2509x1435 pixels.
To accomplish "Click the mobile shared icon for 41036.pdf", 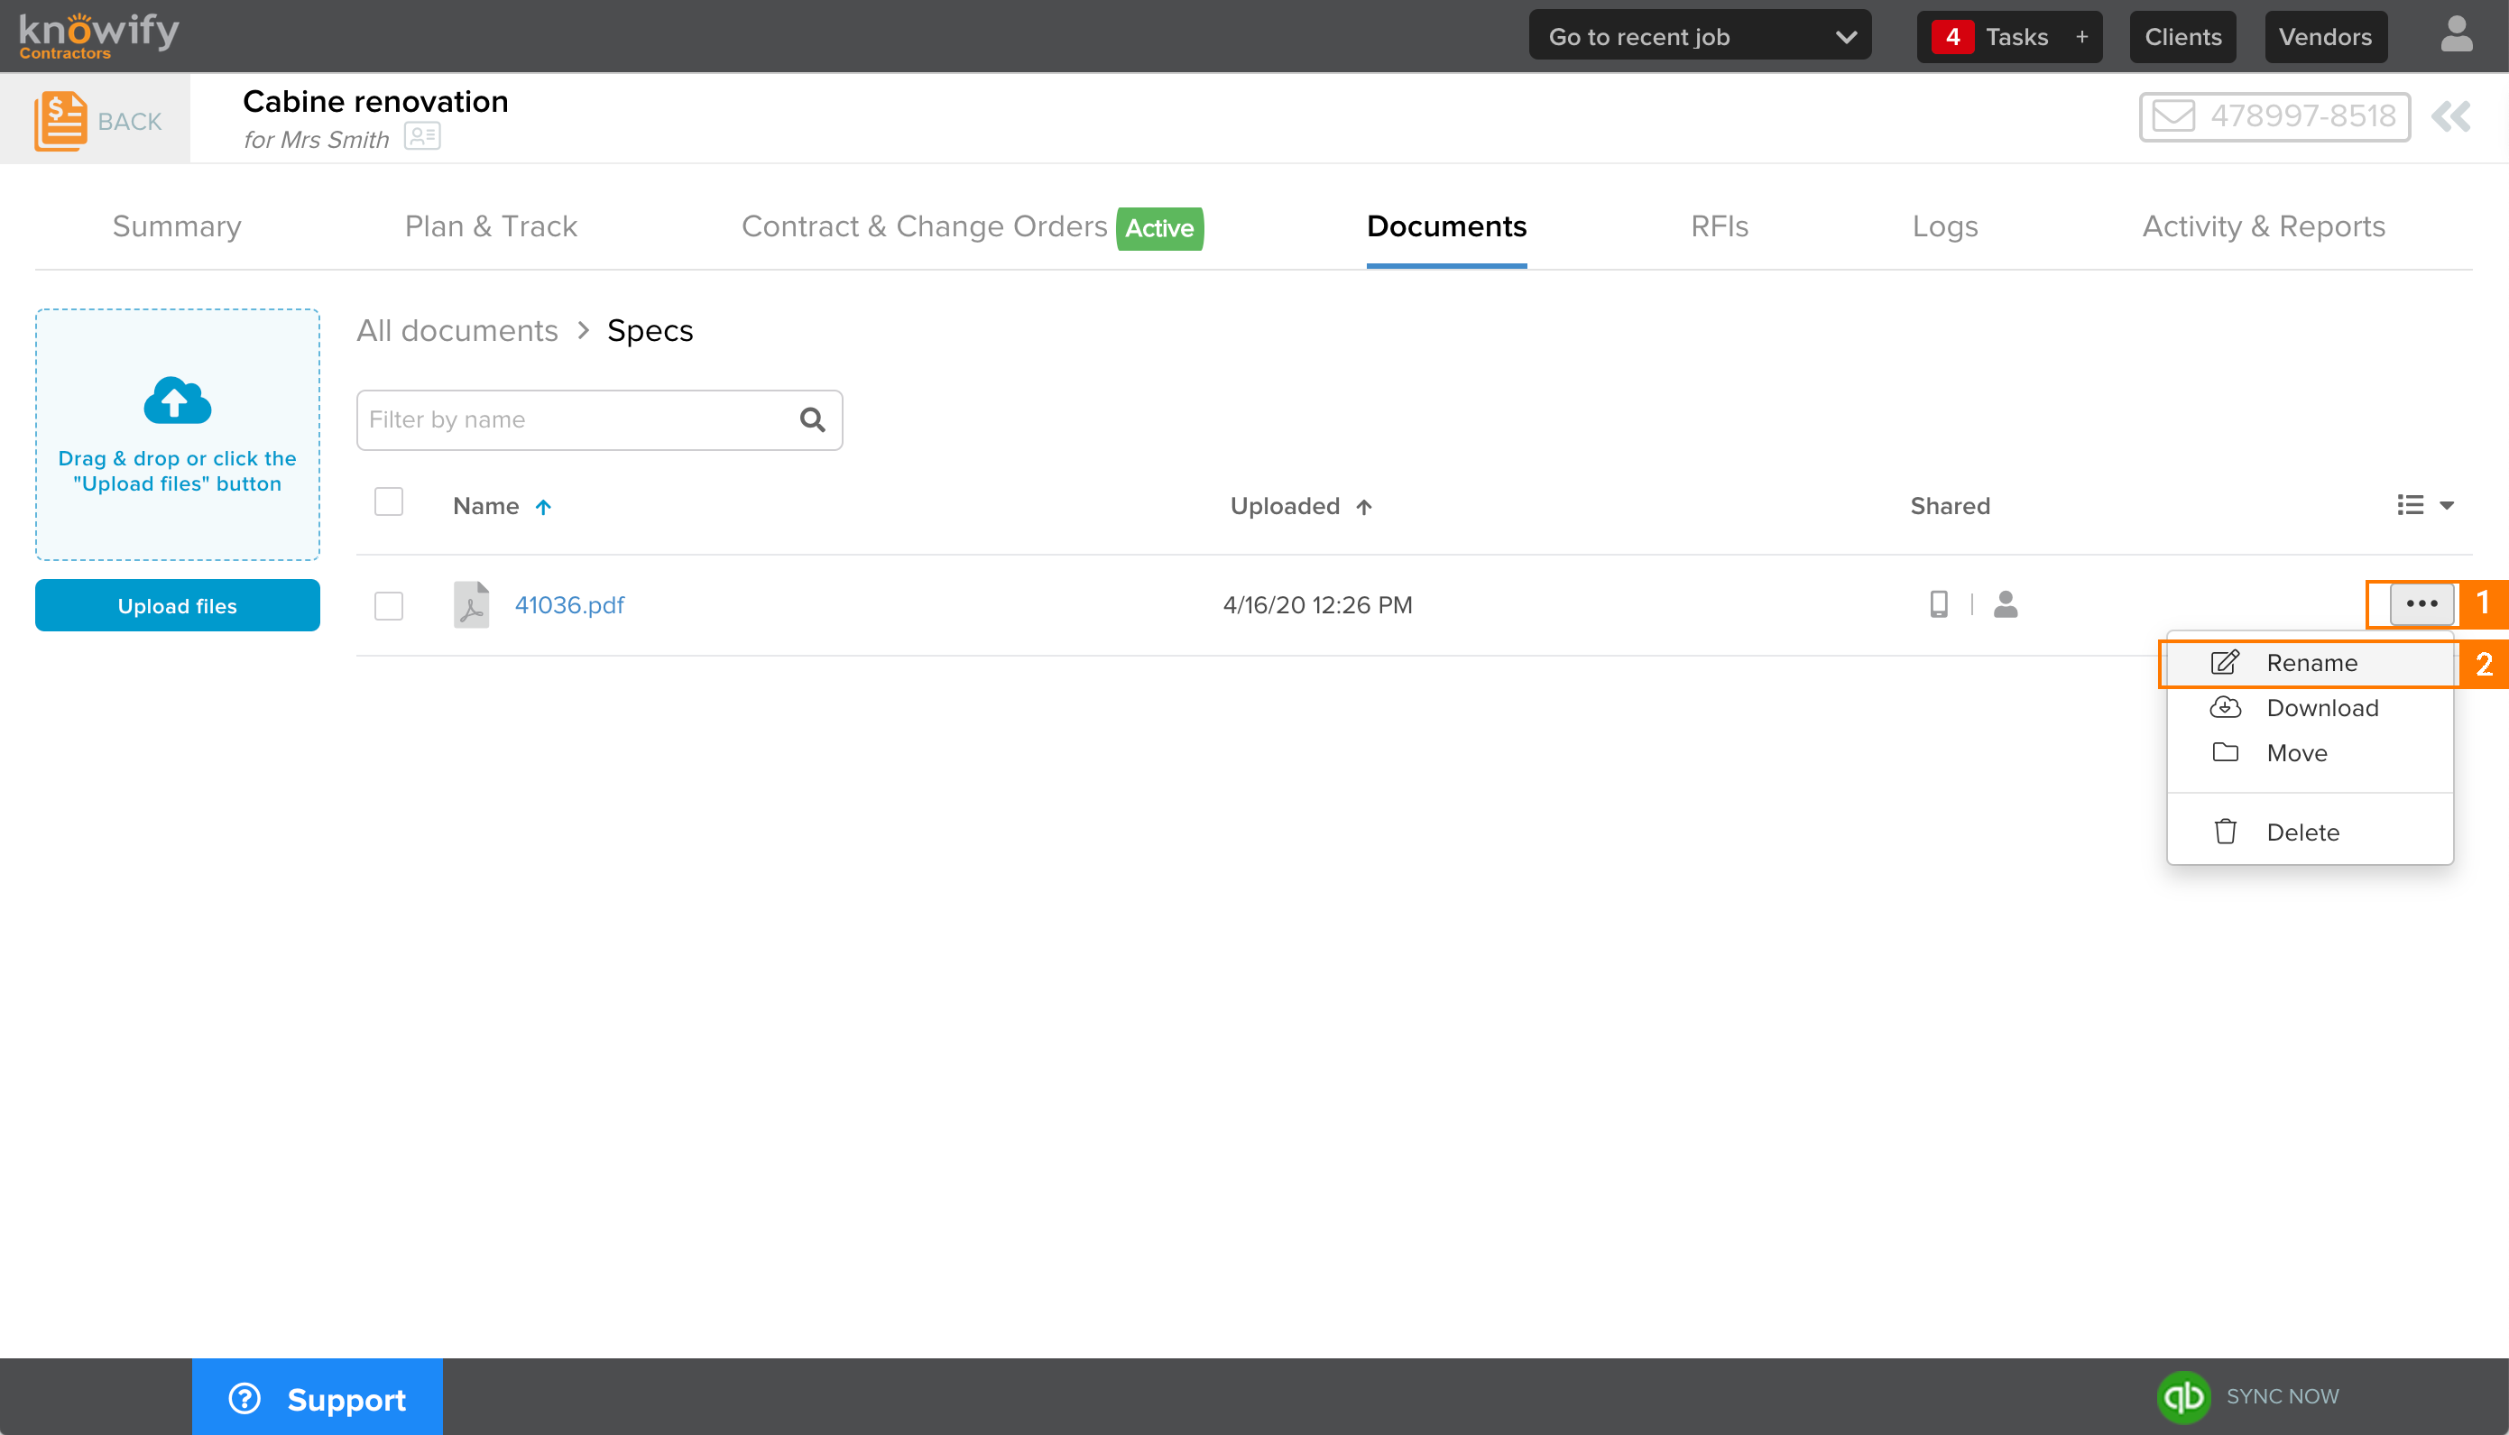I will 1938,604.
